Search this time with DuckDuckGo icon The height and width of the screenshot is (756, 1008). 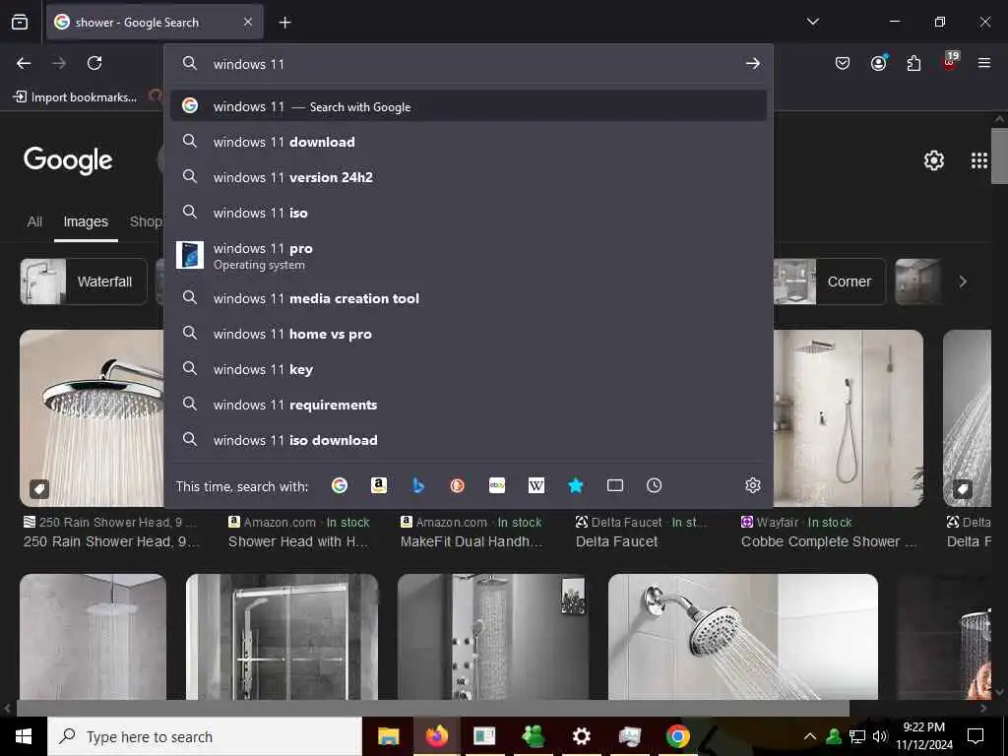click(457, 485)
